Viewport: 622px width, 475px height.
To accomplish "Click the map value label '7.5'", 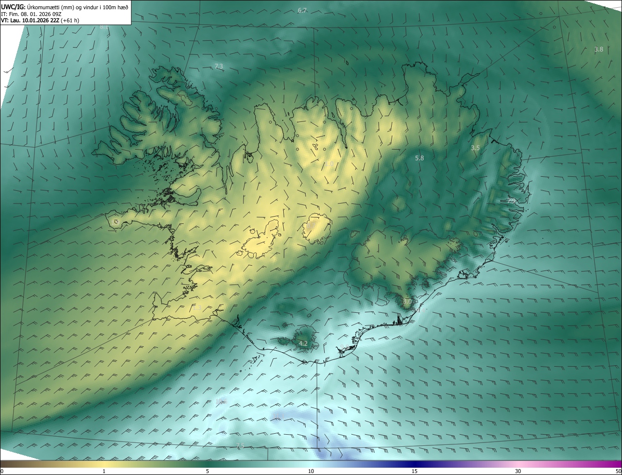I will pos(240,445).
